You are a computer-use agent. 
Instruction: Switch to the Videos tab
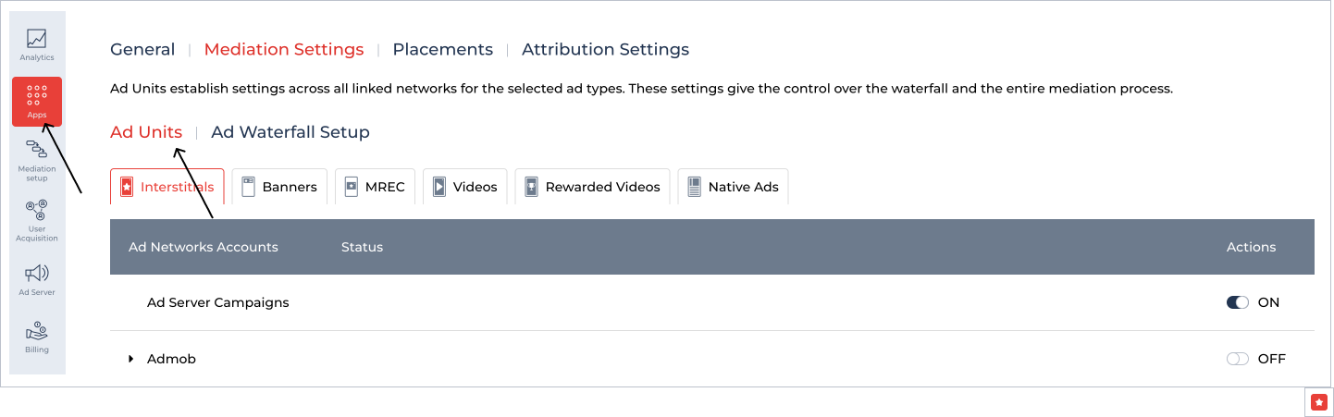(x=465, y=187)
